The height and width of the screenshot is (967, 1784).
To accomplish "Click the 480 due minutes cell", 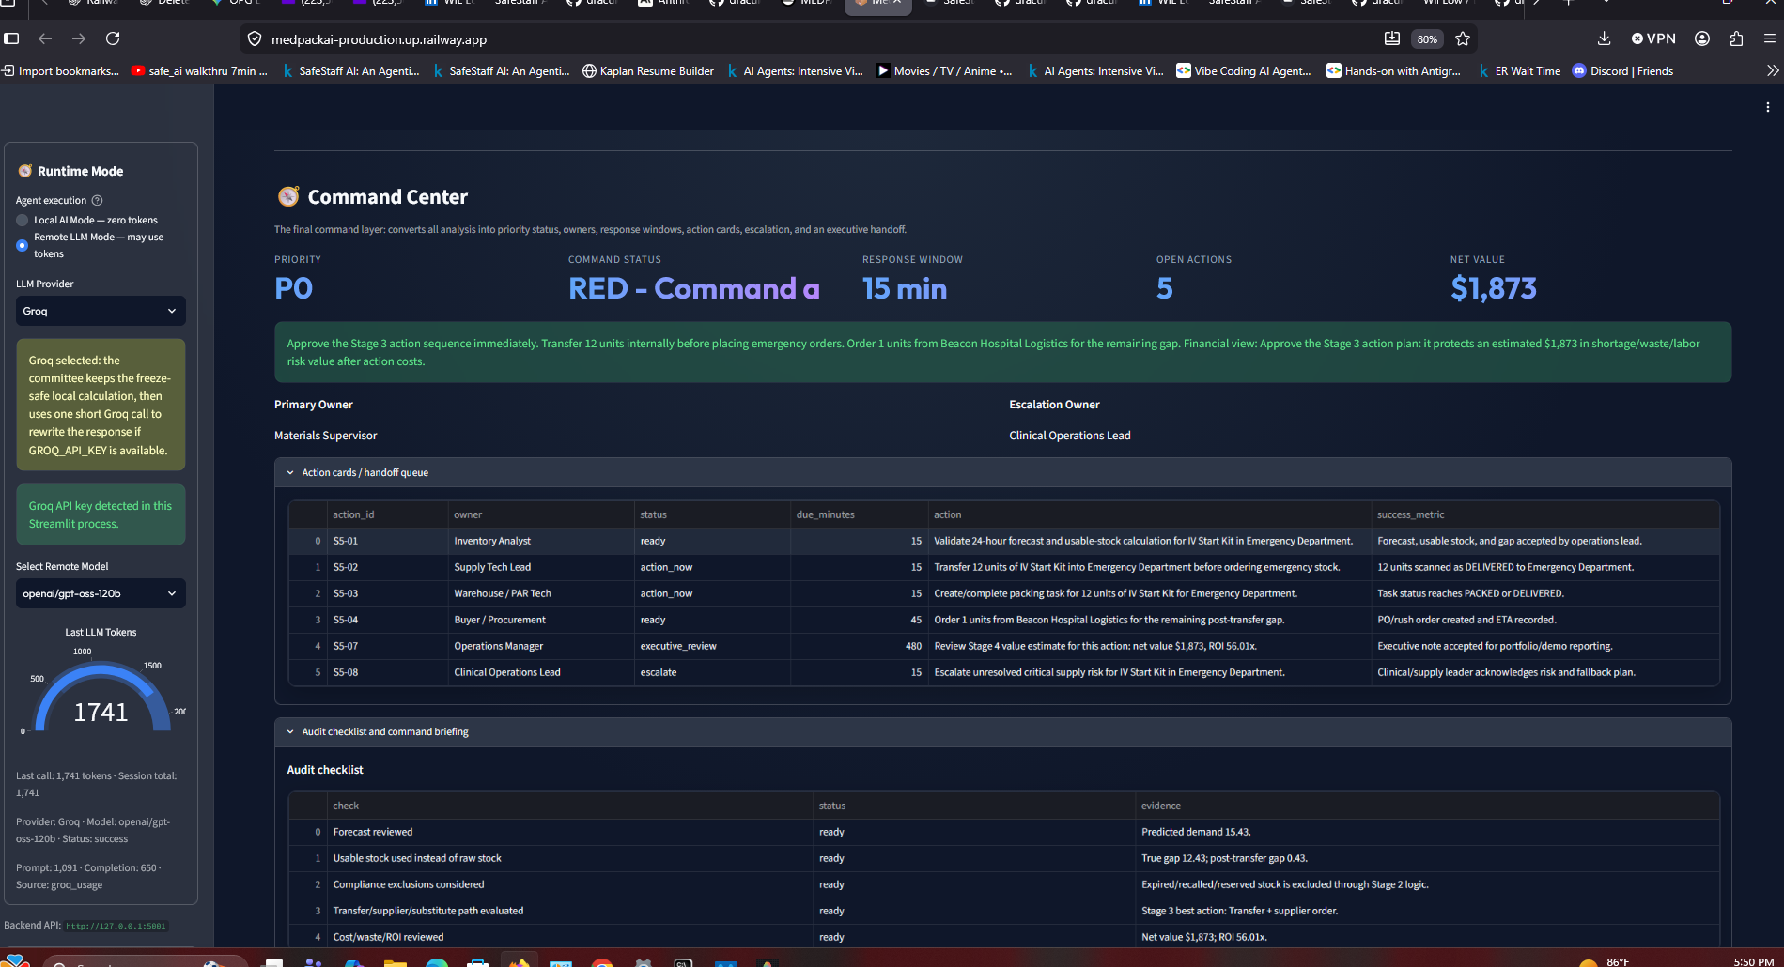I will [859, 646].
